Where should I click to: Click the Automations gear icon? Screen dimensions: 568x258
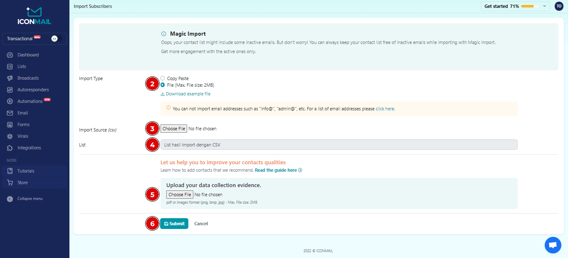click(x=10, y=101)
